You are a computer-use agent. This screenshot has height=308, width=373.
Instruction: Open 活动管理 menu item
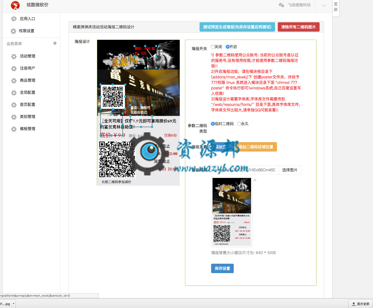pos(28,56)
